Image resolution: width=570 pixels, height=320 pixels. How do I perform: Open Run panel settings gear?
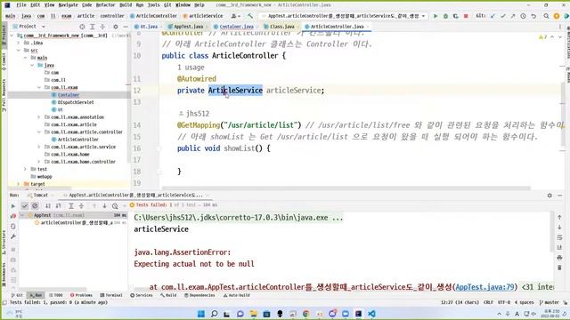pyautogui.click(x=550, y=196)
